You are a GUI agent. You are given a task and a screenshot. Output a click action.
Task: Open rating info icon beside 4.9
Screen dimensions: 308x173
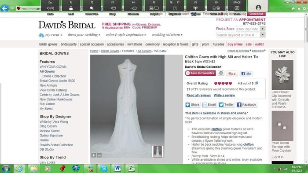[257, 83]
